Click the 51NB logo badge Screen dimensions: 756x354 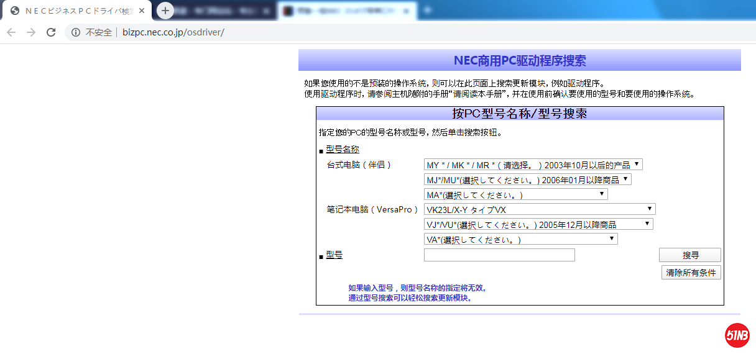tap(737, 335)
